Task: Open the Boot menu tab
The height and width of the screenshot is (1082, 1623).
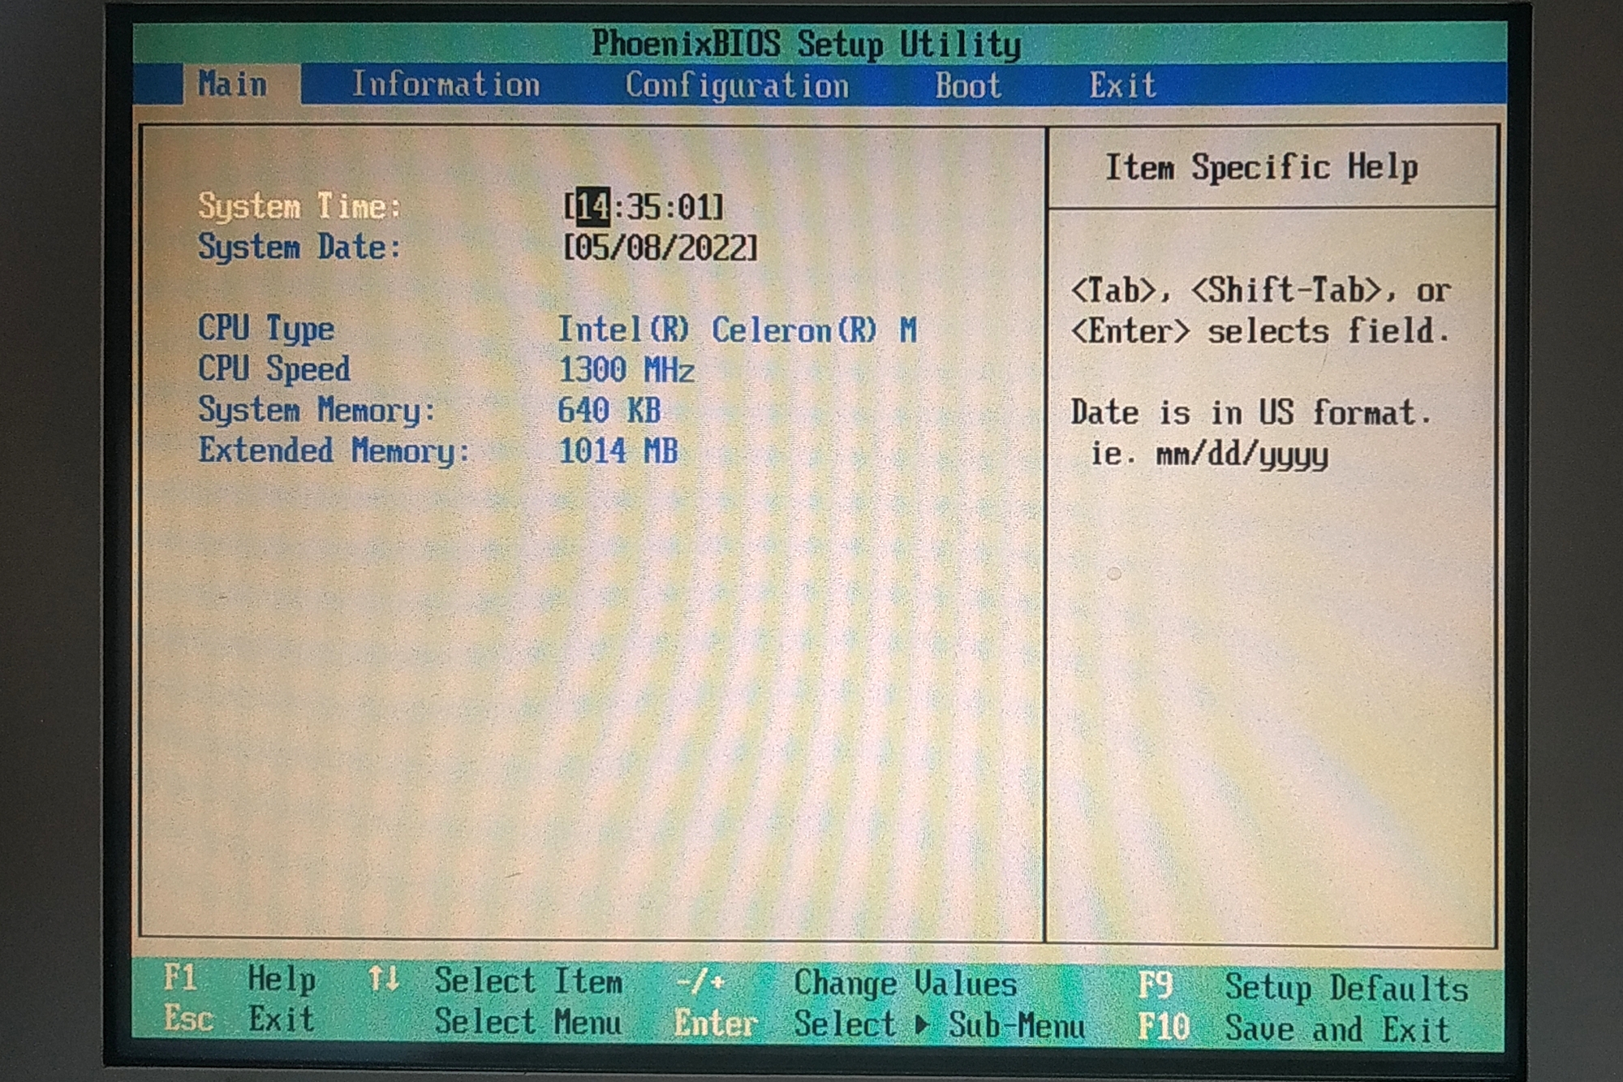Action: [967, 86]
